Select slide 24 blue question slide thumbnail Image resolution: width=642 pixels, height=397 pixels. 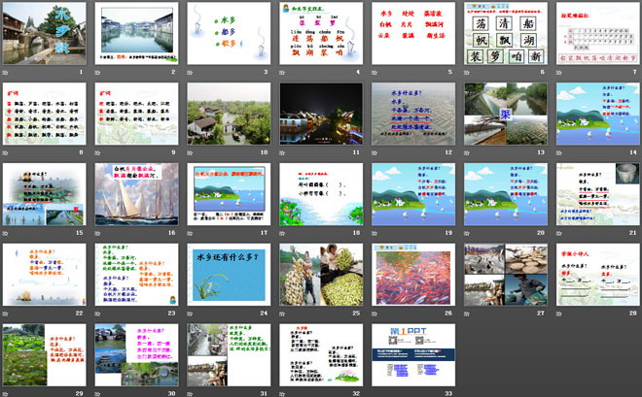229,275
